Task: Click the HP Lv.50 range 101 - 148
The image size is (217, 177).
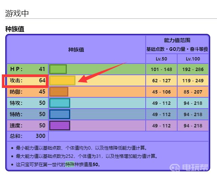Action: (x=161, y=69)
